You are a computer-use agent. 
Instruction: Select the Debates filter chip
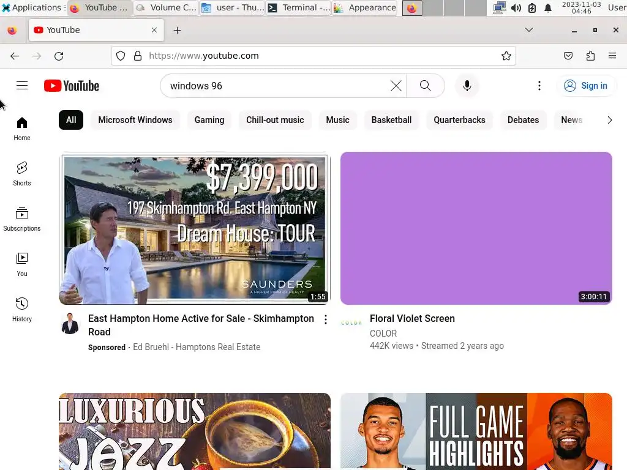(x=523, y=120)
